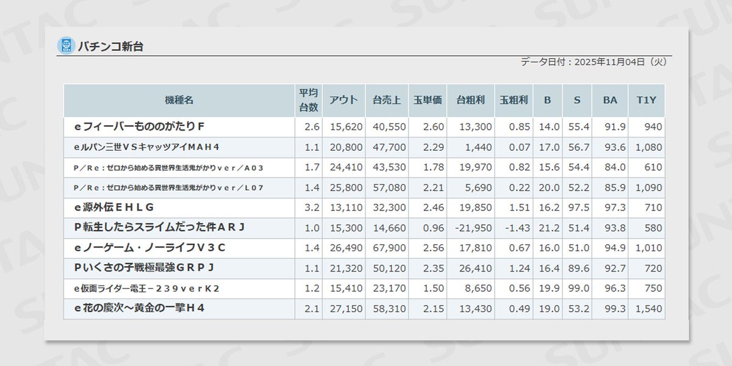Select machine Ｐ転生したらスライムだった件ＡＲＪ
The width and height of the screenshot is (732, 366).
click(x=159, y=228)
